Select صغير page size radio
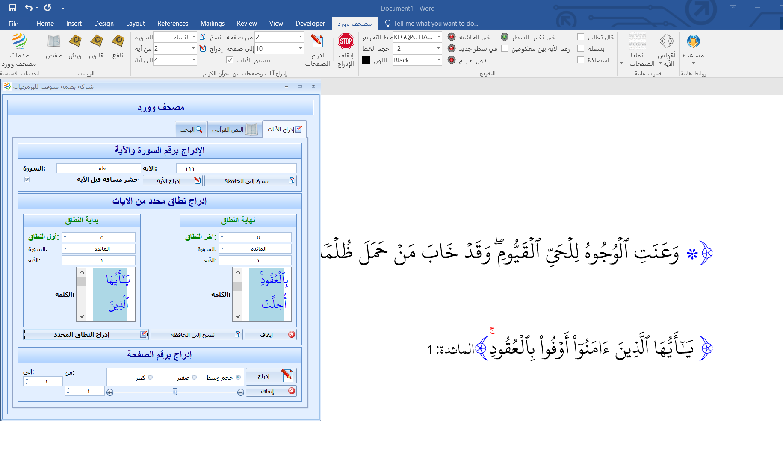The width and height of the screenshot is (783, 466). point(194,377)
